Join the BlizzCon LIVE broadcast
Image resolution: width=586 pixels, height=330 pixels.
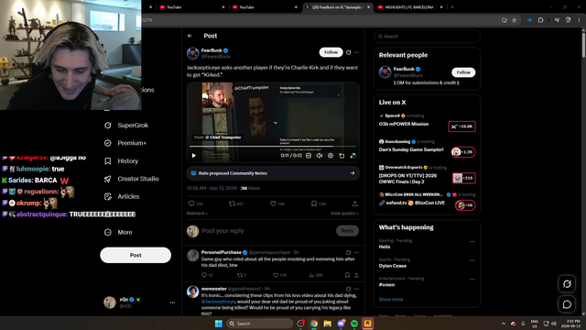[x=465, y=205]
